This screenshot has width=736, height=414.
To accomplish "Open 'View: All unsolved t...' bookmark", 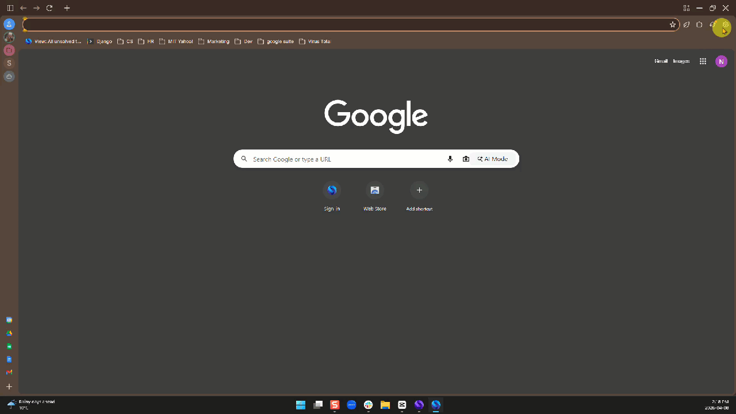I will [x=53, y=41].
